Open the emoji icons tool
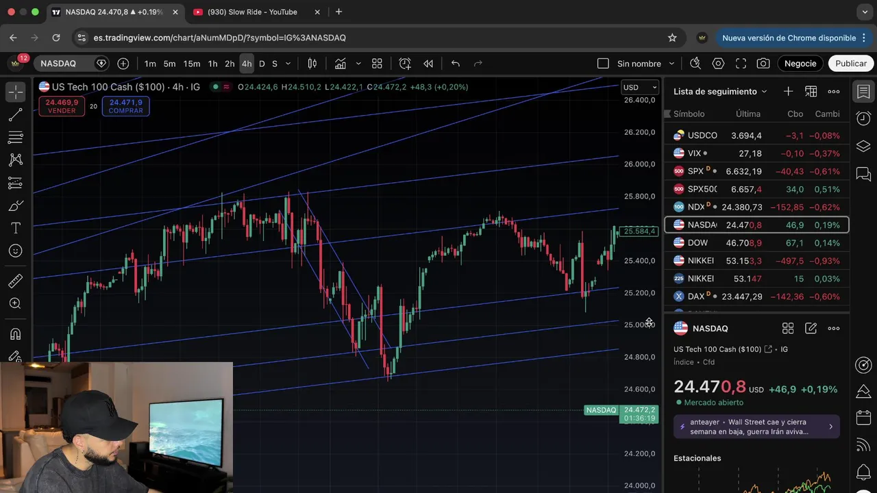877x493 pixels. pyautogui.click(x=15, y=251)
